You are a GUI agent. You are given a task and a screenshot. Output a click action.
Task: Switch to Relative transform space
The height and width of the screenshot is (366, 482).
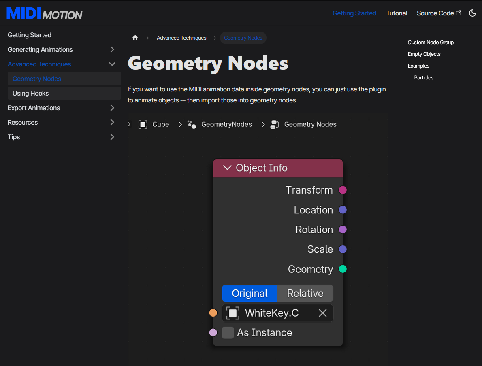click(x=305, y=294)
